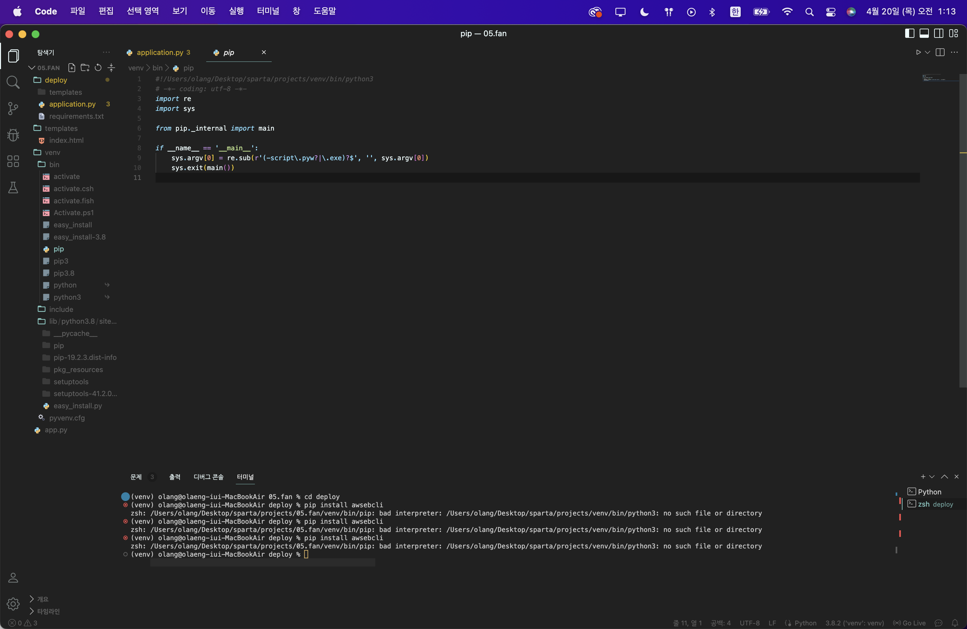This screenshot has height=629, width=967.
Task: Open notifications bell in status bar
Action: coord(955,623)
